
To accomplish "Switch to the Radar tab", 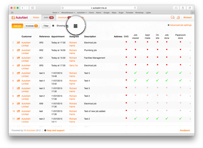I will point(36,18).
